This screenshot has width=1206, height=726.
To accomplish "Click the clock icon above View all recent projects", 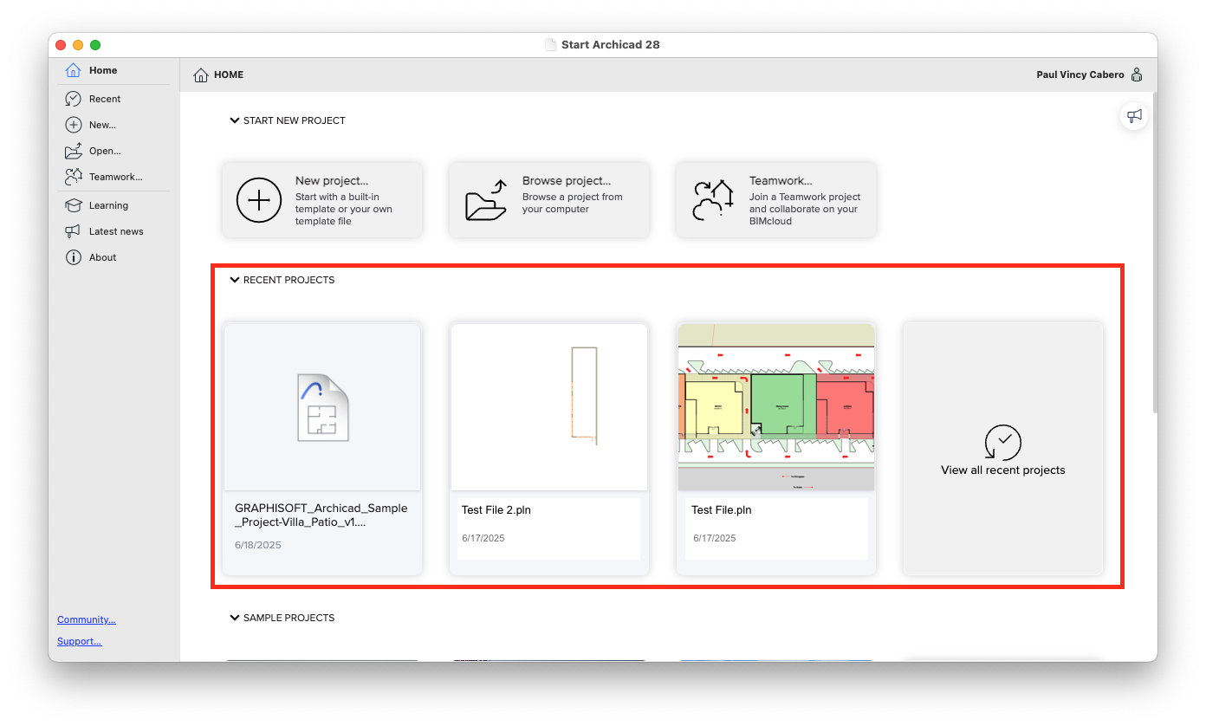I will [x=1003, y=442].
